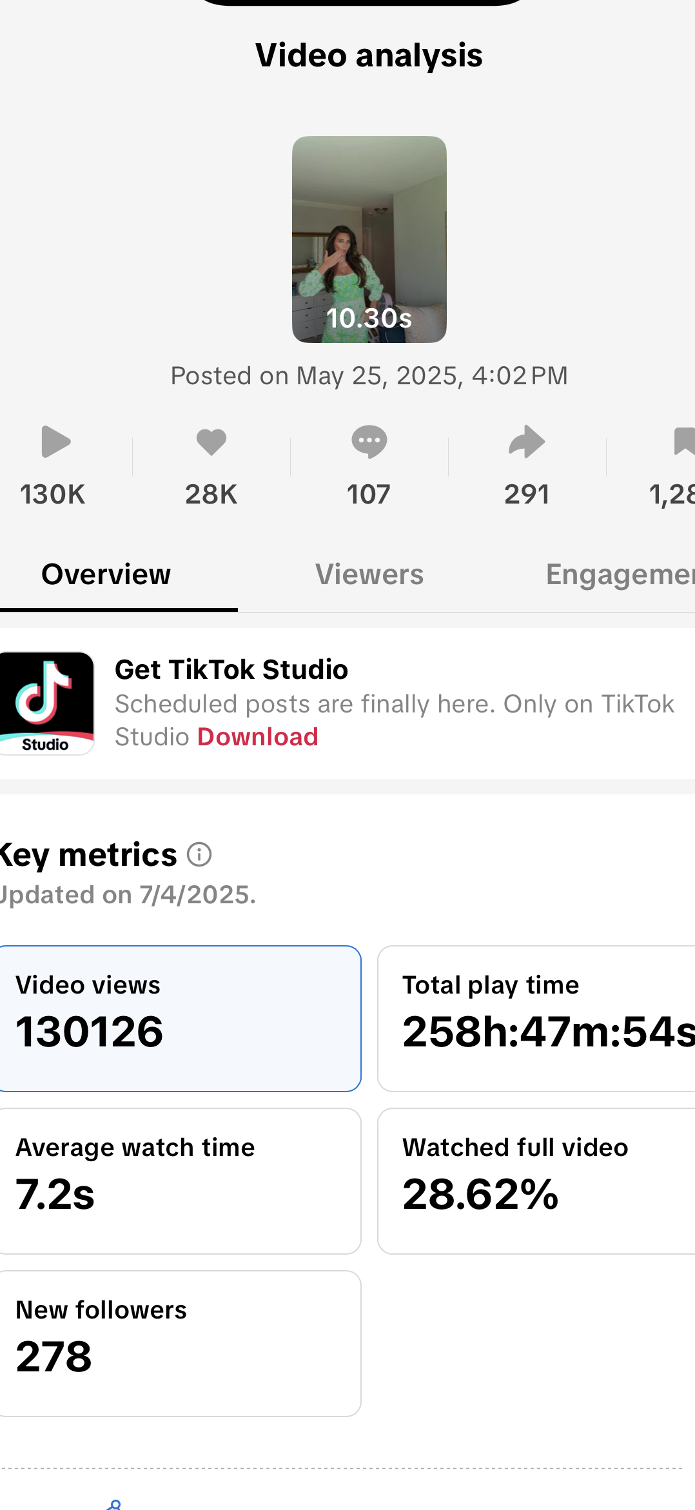Switch to the Overview tab

(x=106, y=574)
